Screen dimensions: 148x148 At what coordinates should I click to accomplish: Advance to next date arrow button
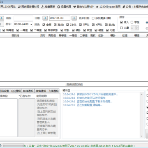click(x=74, y=18)
